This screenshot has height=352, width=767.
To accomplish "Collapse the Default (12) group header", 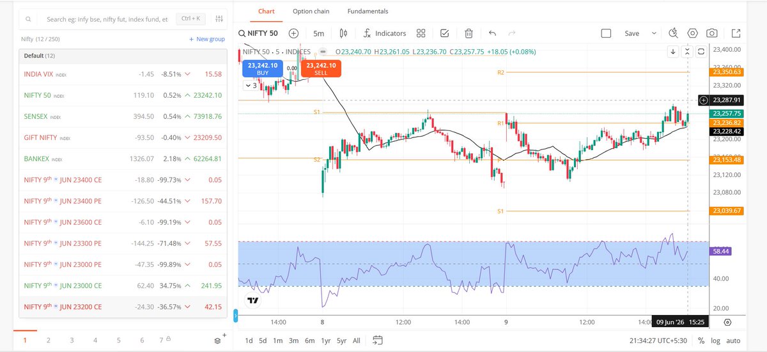I will (x=122, y=56).
